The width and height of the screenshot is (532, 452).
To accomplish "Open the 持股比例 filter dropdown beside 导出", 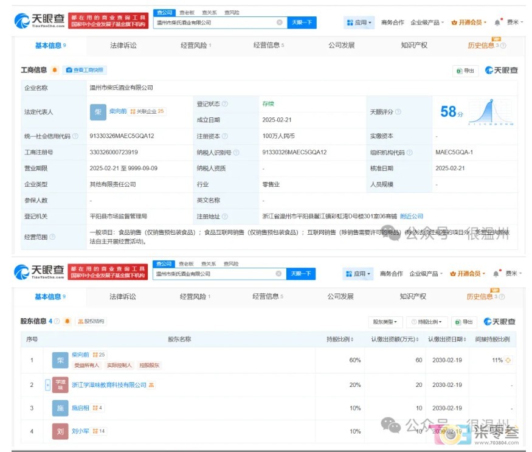I will (427, 322).
